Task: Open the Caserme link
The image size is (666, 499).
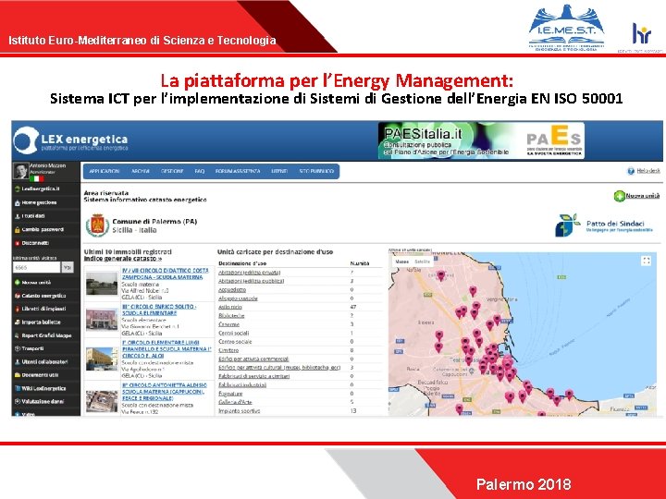Action: tap(229, 324)
